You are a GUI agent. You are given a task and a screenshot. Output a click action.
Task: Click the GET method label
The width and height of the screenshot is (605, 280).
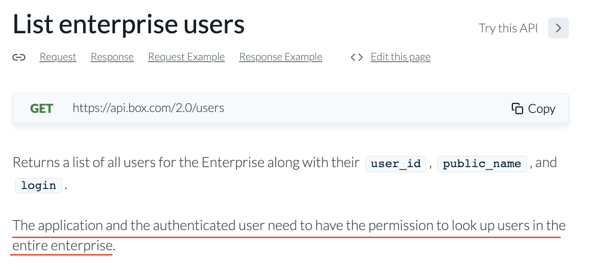[x=42, y=108]
